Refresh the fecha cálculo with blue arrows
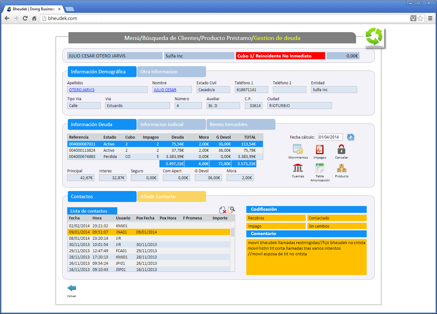This screenshot has height=314, width=437. [351, 137]
